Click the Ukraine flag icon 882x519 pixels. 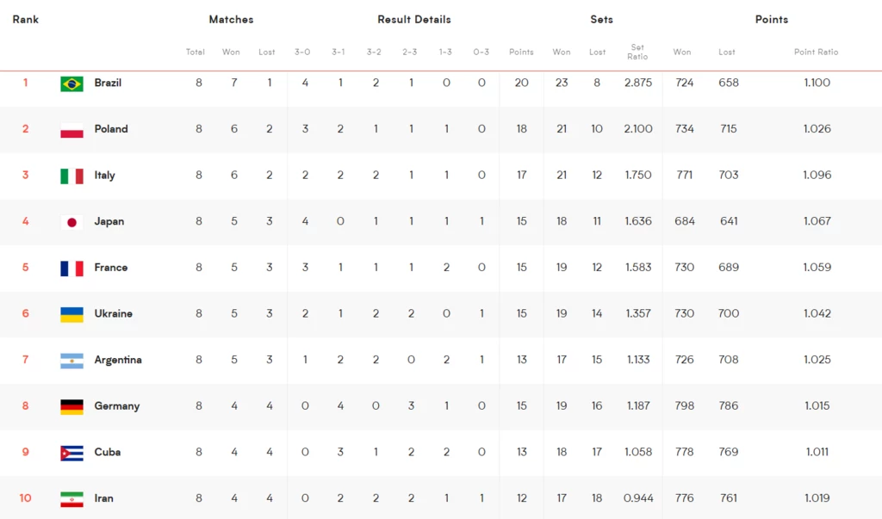pyautogui.click(x=72, y=314)
